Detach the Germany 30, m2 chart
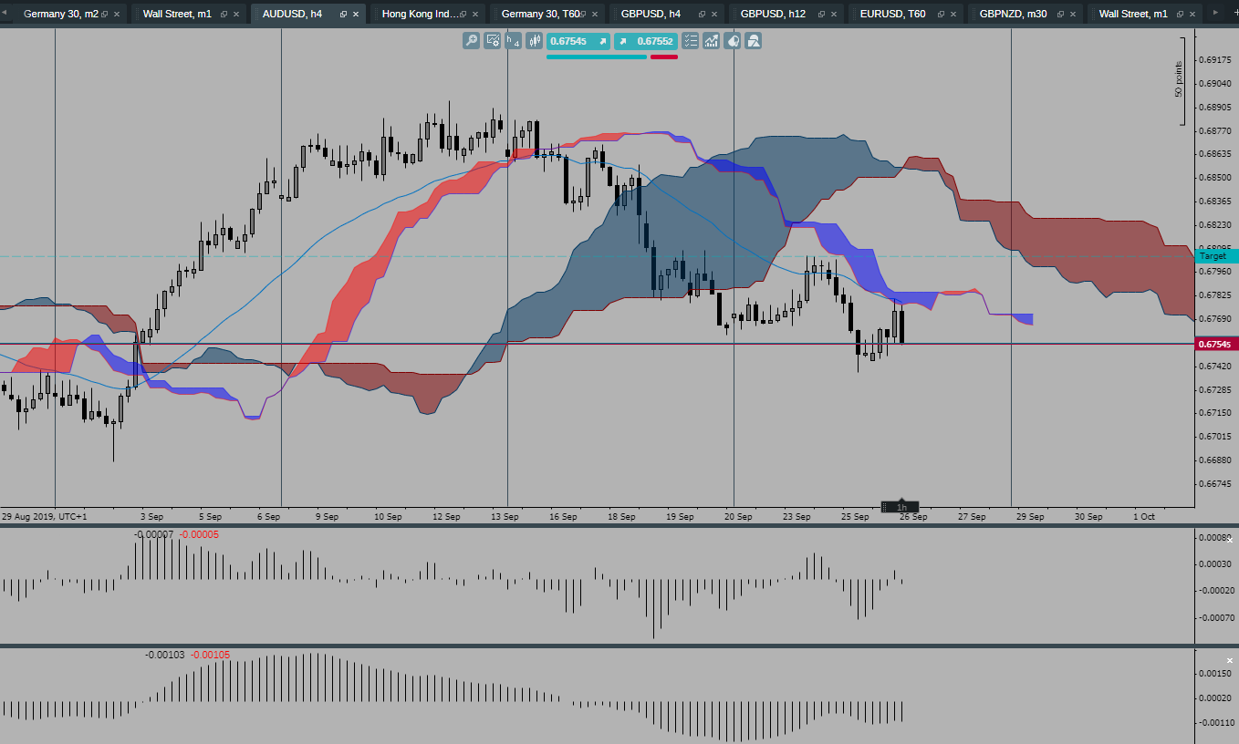This screenshot has height=744, width=1239. pos(105,15)
